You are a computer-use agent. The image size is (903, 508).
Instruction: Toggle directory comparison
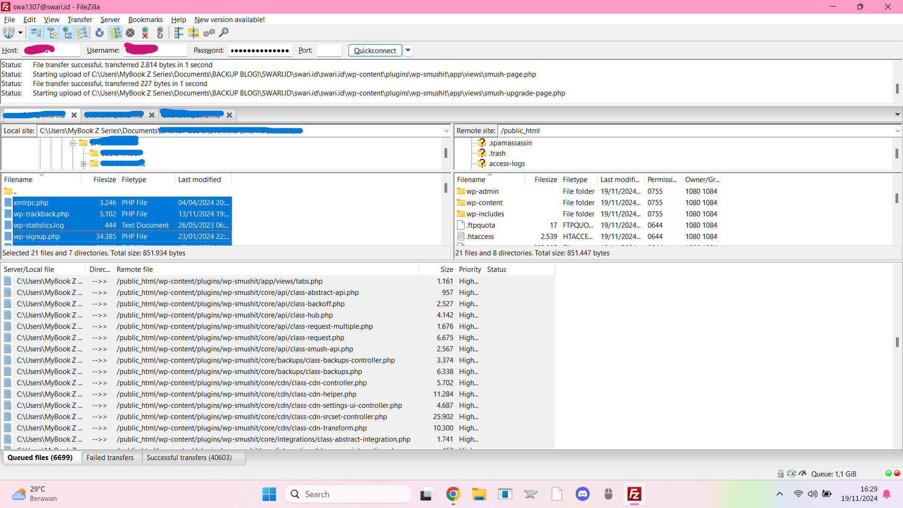(x=194, y=33)
